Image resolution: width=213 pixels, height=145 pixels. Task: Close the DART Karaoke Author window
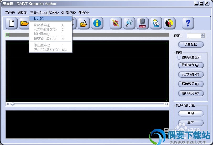207,3
